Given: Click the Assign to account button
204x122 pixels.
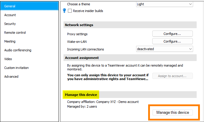Looking at the screenshot, I should click(172, 76).
